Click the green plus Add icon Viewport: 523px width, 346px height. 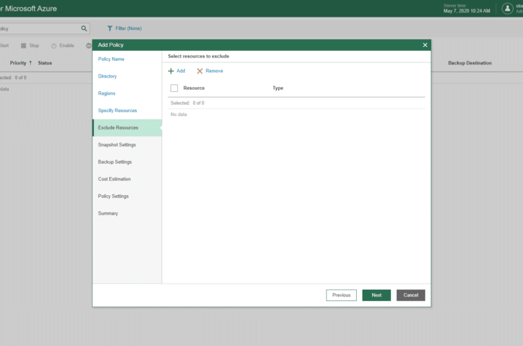pyautogui.click(x=171, y=71)
